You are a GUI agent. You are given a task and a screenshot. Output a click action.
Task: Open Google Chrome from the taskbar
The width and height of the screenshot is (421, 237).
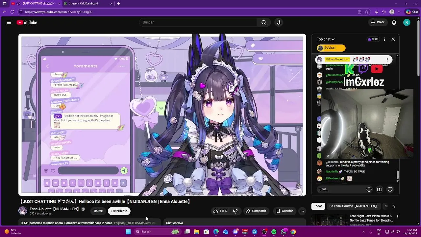pos(293,232)
